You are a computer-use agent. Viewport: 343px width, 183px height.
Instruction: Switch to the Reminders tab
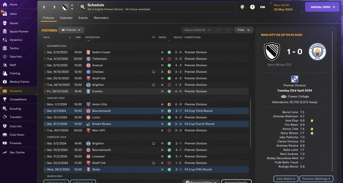click(x=101, y=18)
